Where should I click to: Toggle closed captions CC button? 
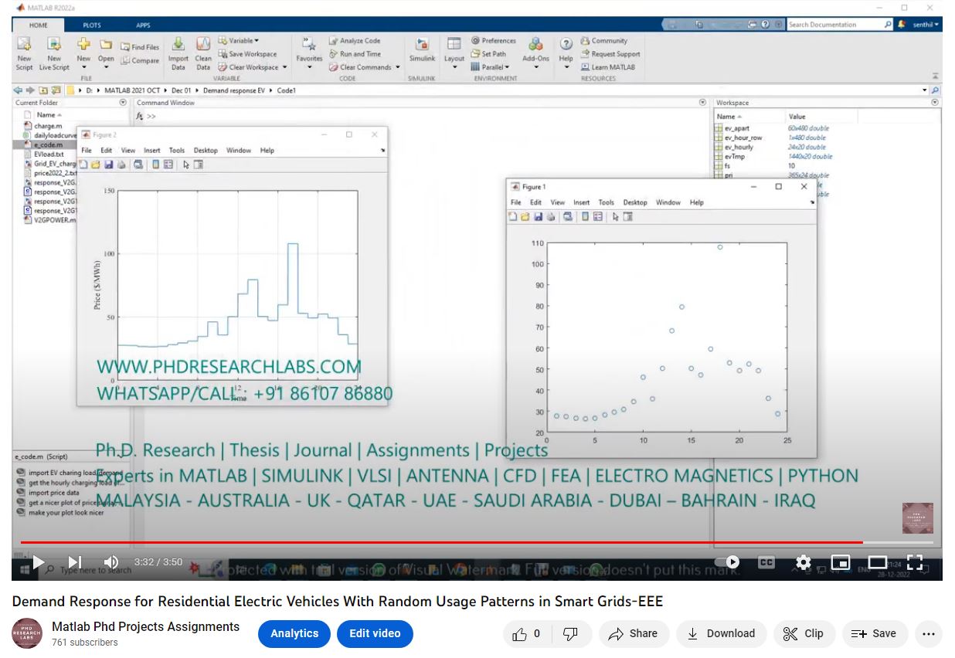[766, 562]
